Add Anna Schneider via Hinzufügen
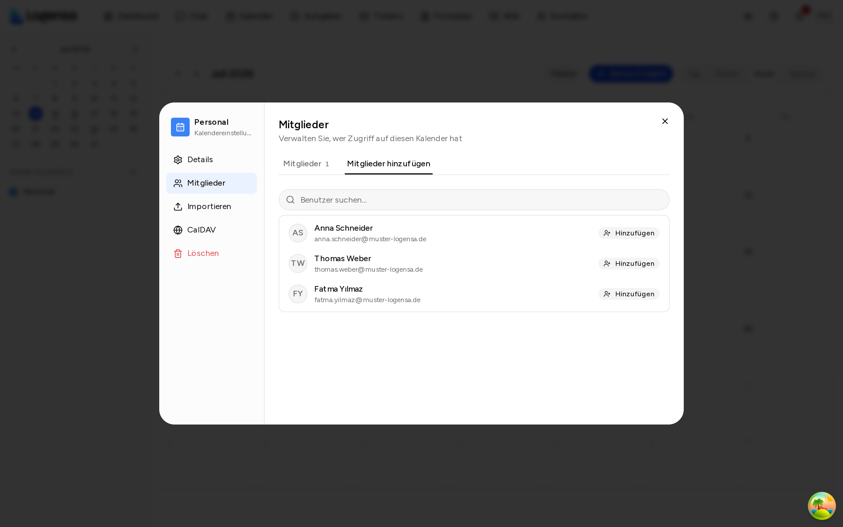843x527 pixels. pos(629,233)
